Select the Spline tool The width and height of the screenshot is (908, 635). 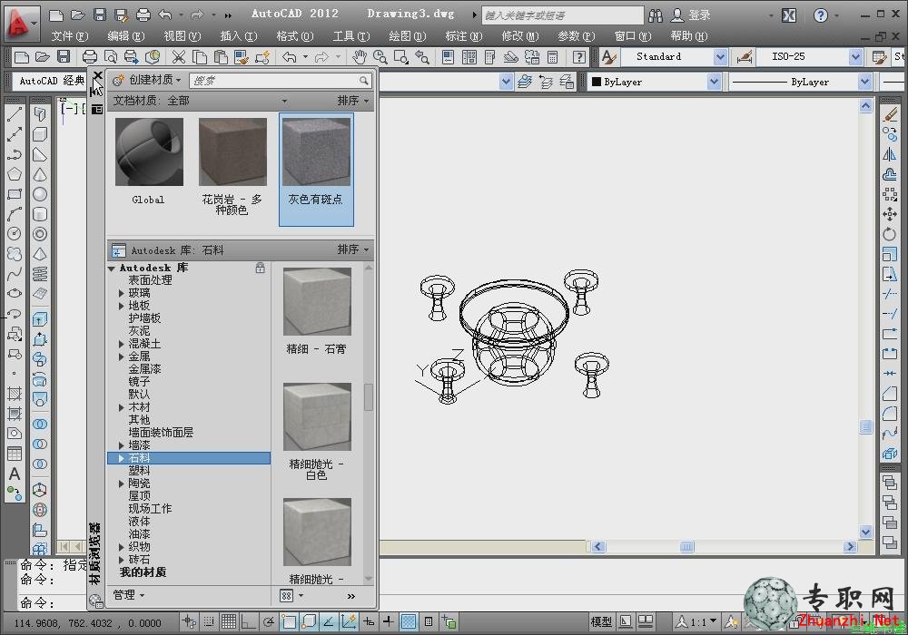click(x=14, y=273)
